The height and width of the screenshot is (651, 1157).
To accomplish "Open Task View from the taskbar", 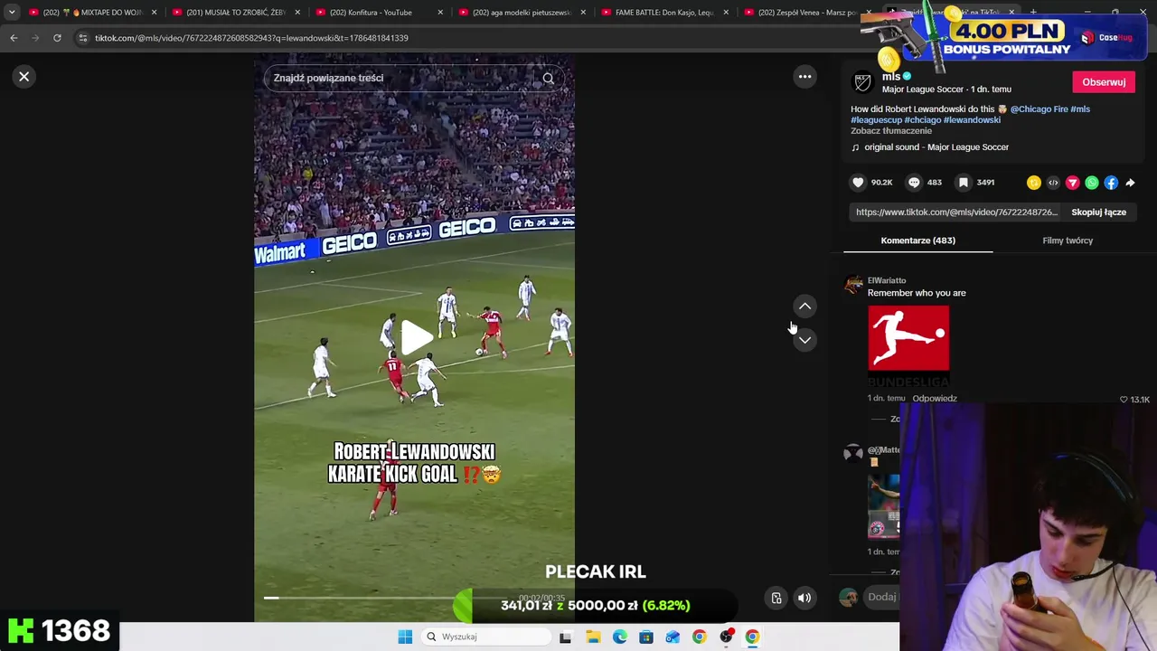I will coord(565,637).
